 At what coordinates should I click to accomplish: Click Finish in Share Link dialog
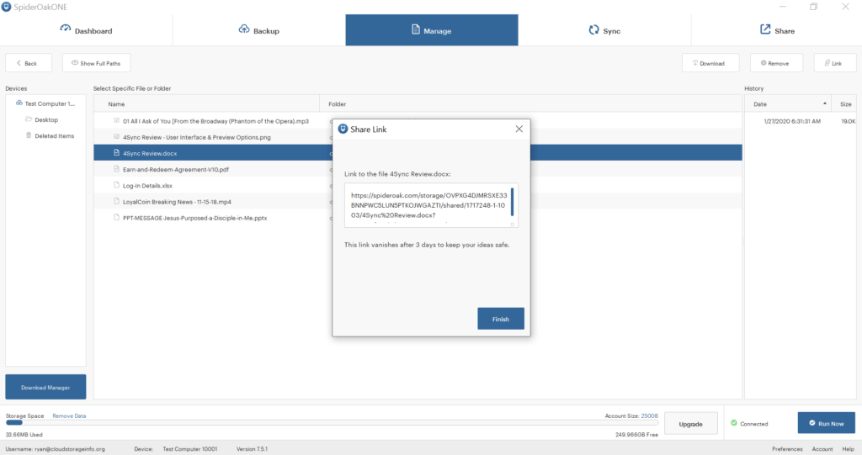pyautogui.click(x=500, y=319)
